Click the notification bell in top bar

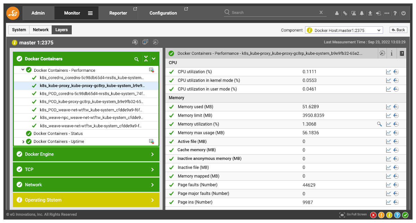click(x=362, y=13)
